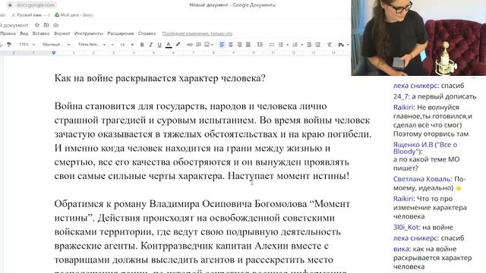The height and width of the screenshot is (273, 486).
Task: Select the Paint format tool
Action: 9,45
